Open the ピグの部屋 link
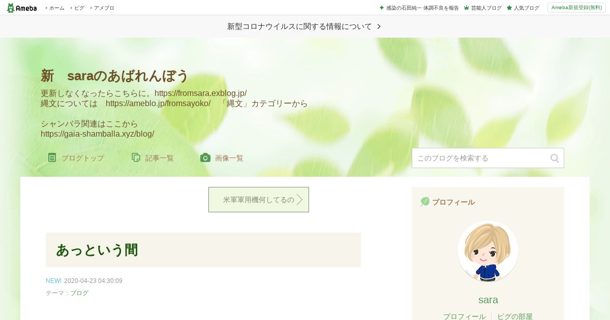The width and height of the screenshot is (610, 320). click(515, 316)
